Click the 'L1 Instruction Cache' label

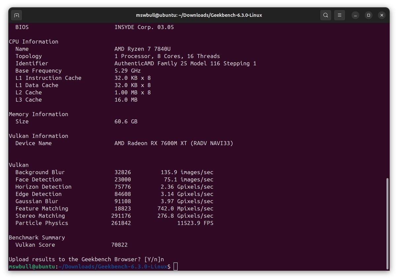click(x=48, y=78)
